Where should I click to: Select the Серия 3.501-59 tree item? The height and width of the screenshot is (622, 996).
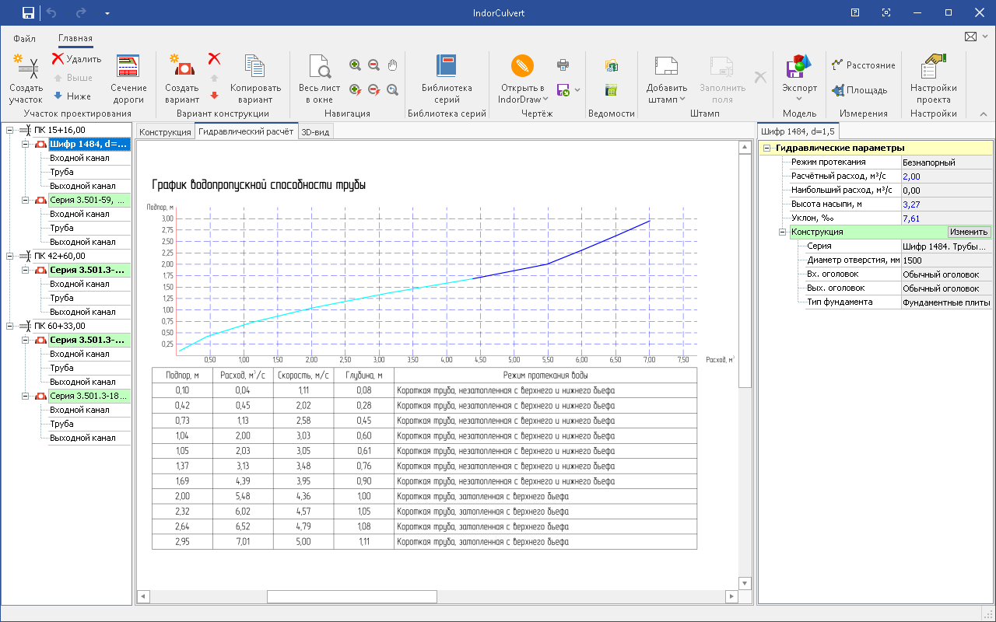(87, 200)
